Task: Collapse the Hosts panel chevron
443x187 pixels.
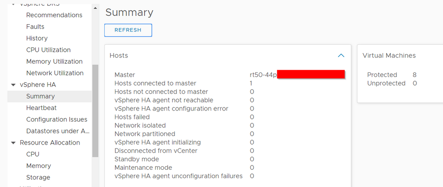Action: [x=341, y=55]
